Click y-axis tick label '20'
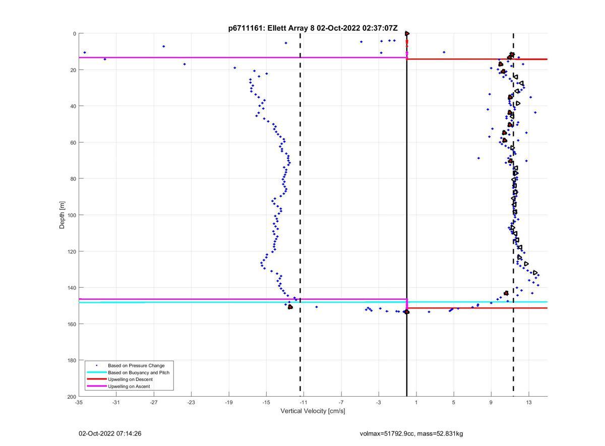The height and width of the screenshot is (446, 605). pos(74,70)
